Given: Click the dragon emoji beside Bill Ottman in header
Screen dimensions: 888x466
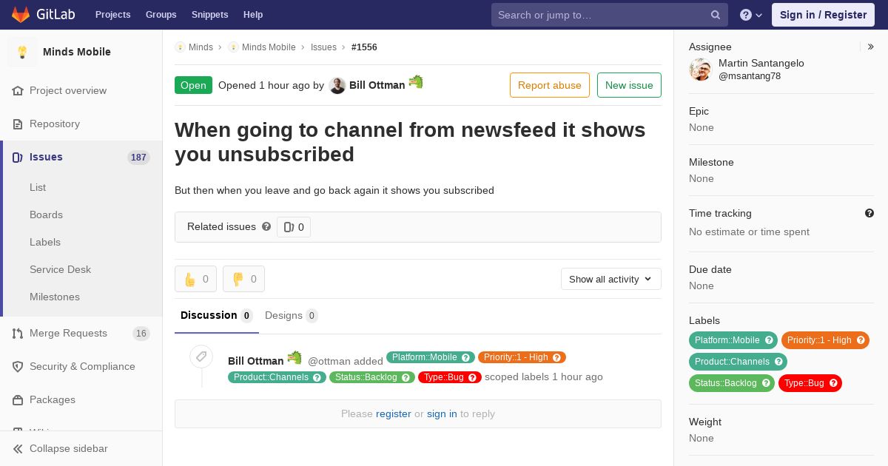Looking at the screenshot, I should [416, 82].
